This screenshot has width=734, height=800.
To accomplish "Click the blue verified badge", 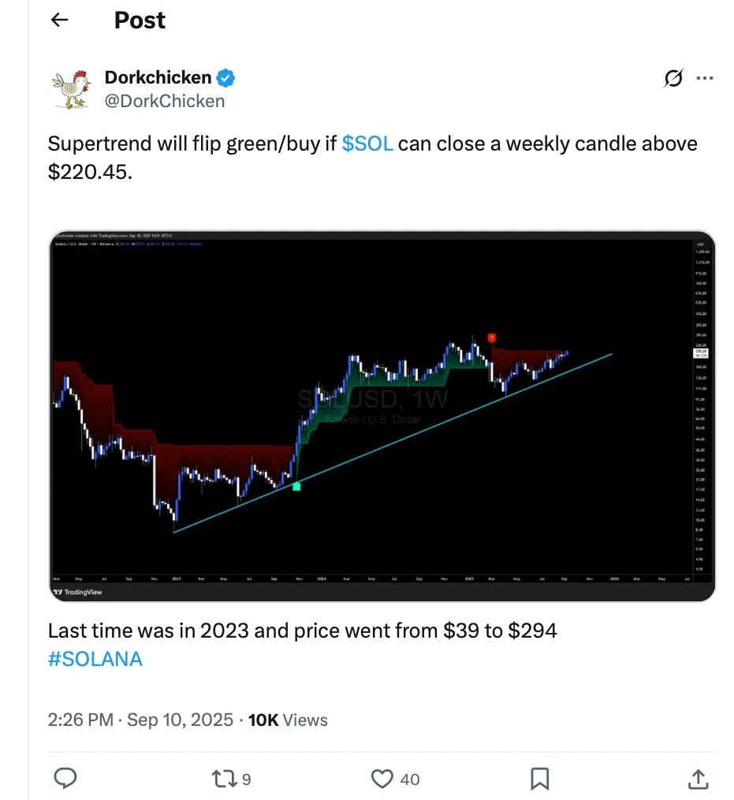I will (x=226, y=77).
